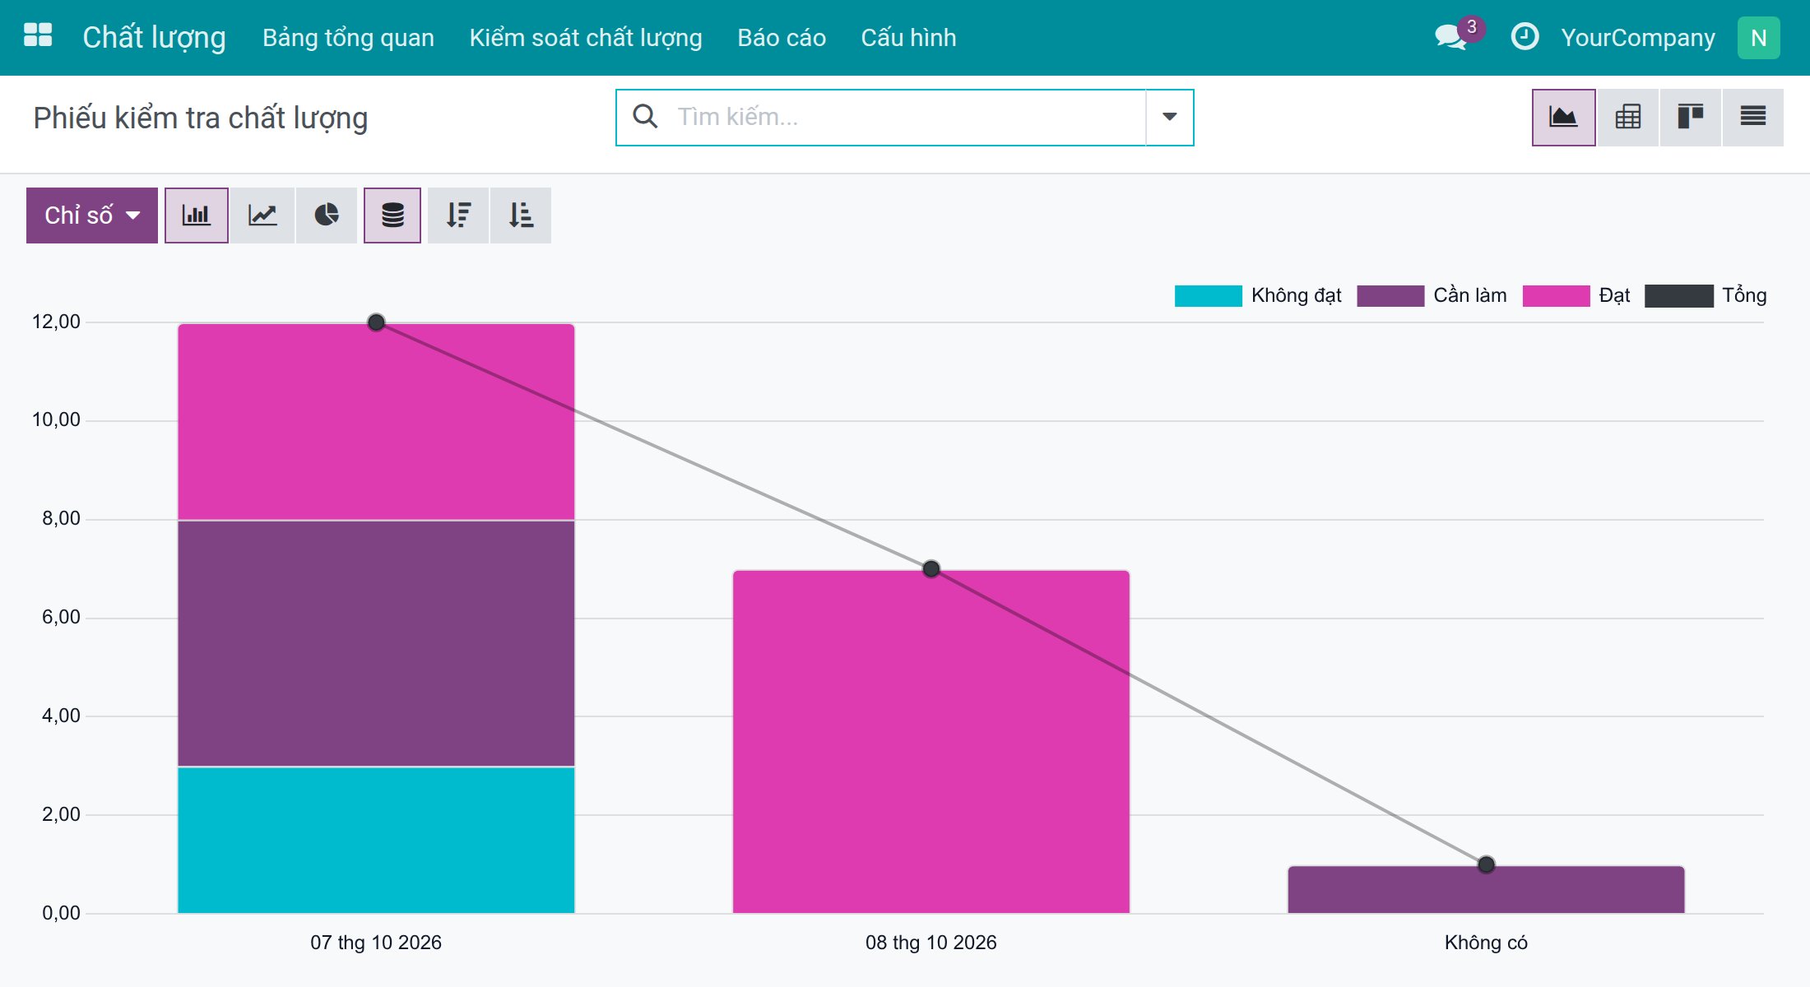Open the apps home menu grid icon
Screen dimensions: 1810x987
point(38,36)
